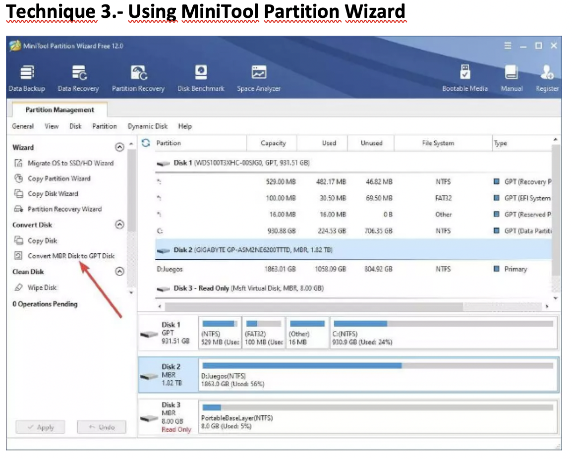This screenshot has height=459, width=572.
Task: Sort by the Unused column header
Action: click(x=371, y=143)
